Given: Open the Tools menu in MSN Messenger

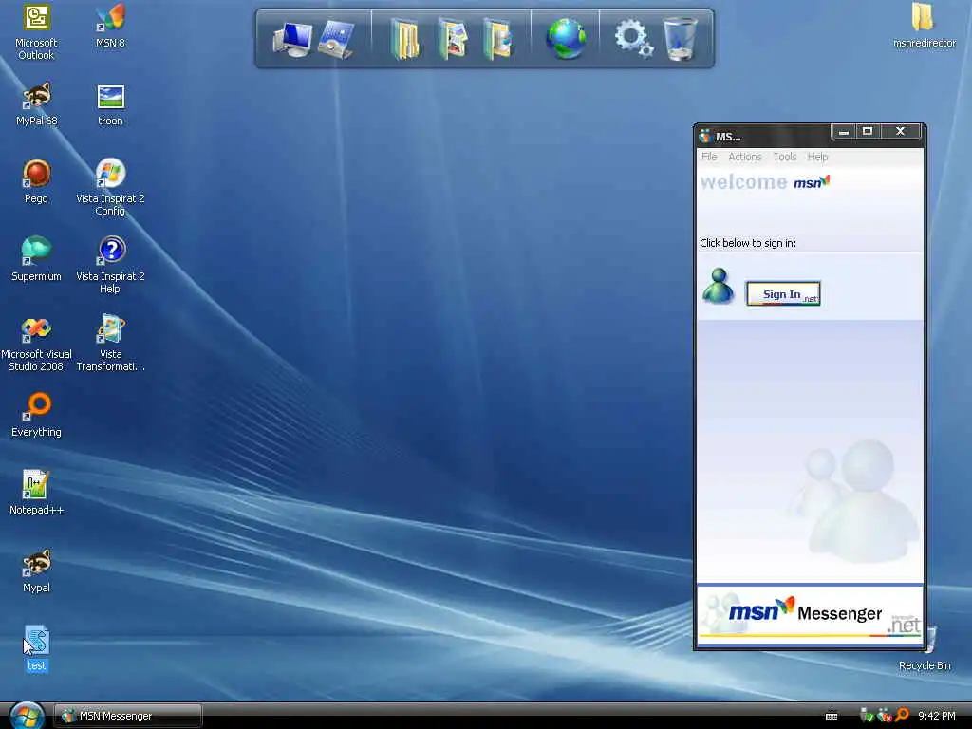Looking at the screenshot, I should [x=784, y=157].
